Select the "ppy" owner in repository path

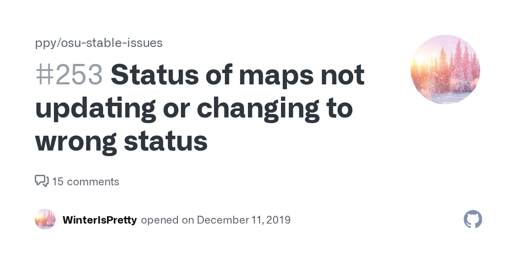[43, 43]
